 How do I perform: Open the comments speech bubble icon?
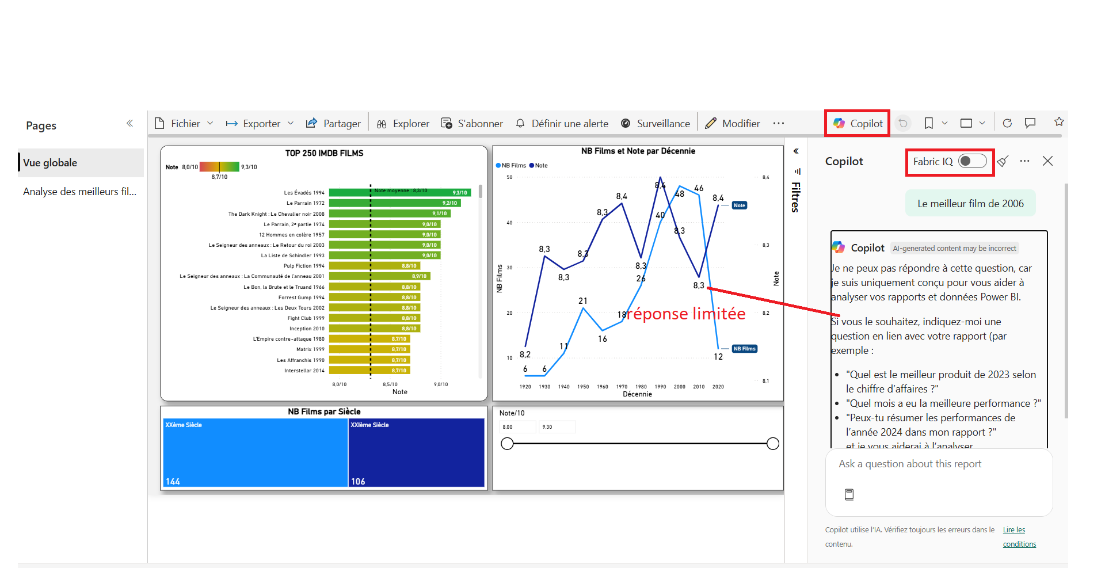tap(1030, 123)
